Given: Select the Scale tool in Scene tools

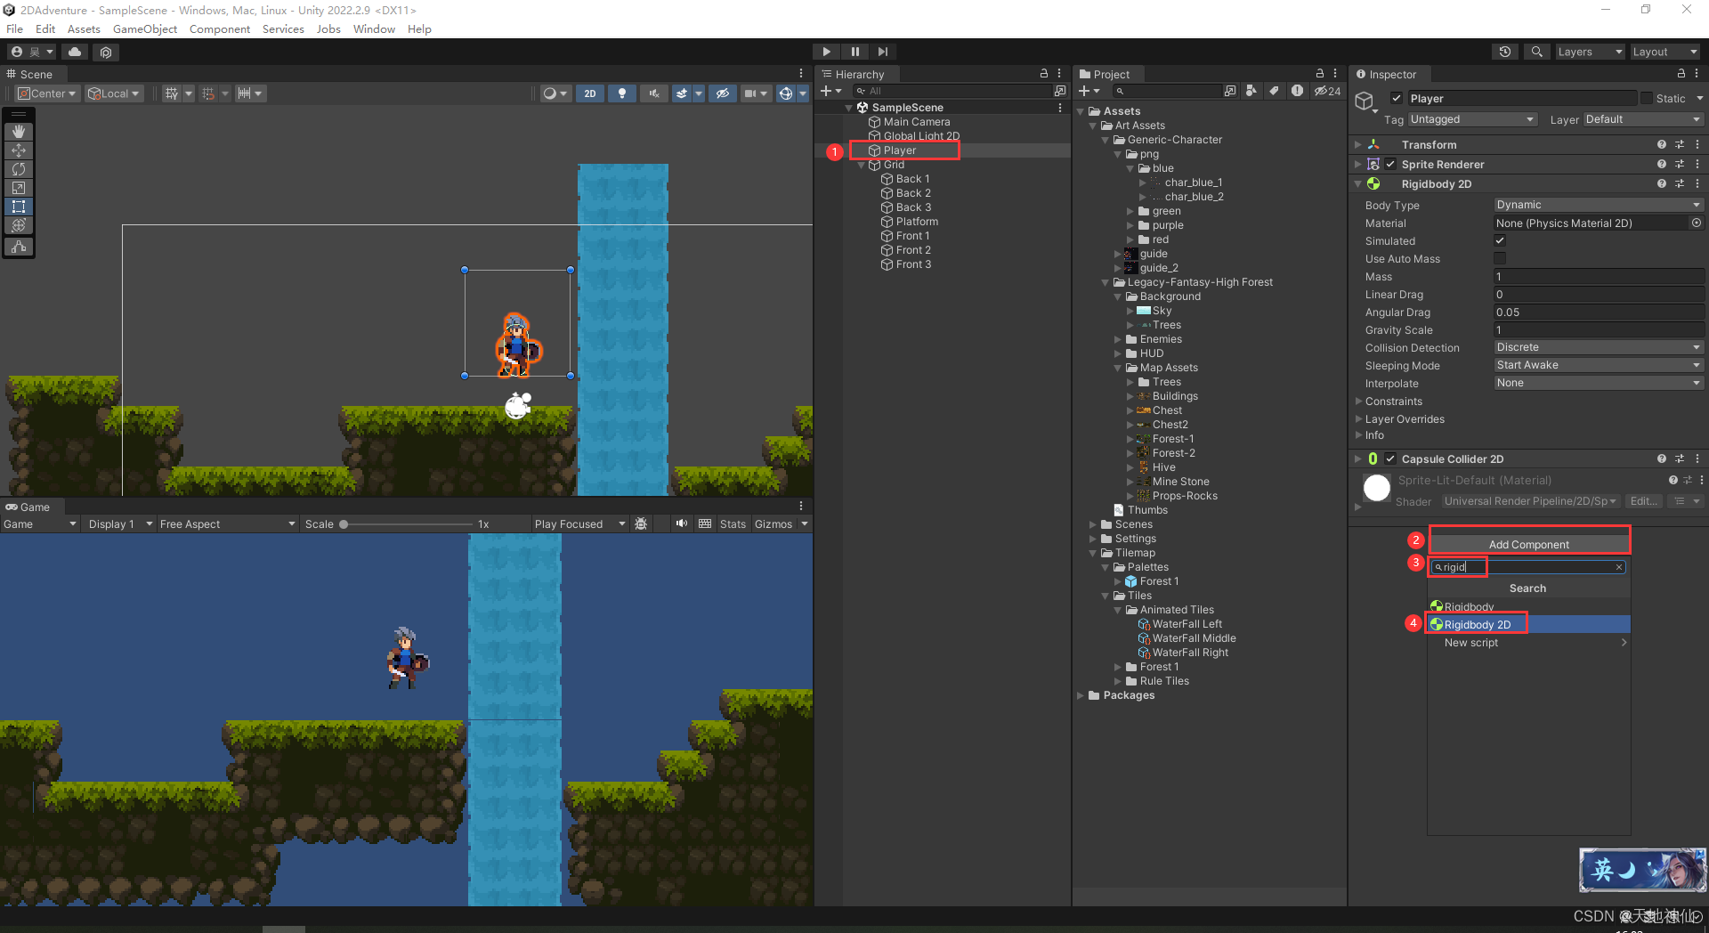Looking at the screenshot, I should pos(19,188).
